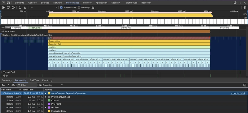
Task: Select the 565.8 ms frame
Action: (x=224, y=28)
